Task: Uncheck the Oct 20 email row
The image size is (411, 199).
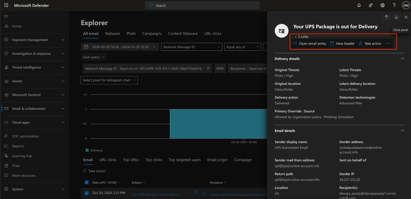Action: click(86, 193)
